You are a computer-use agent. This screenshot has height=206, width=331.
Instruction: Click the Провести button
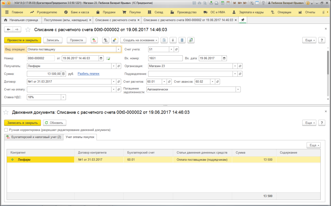(x=76, y=40)
